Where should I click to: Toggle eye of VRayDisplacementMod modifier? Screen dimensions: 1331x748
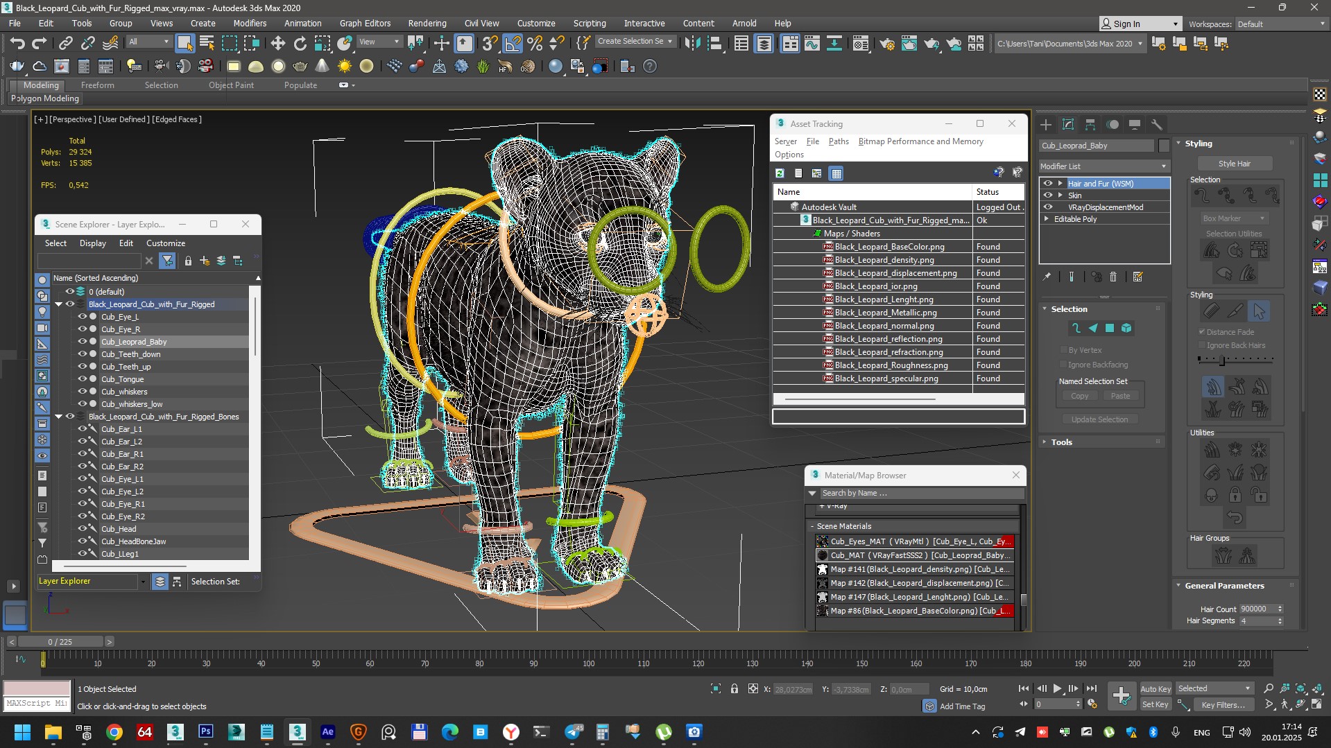(x=1048, y=207)
